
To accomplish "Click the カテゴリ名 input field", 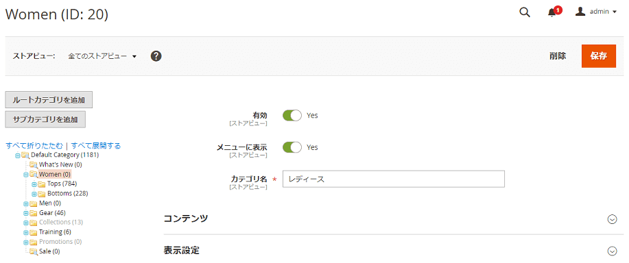I will (x=394, y=179).
